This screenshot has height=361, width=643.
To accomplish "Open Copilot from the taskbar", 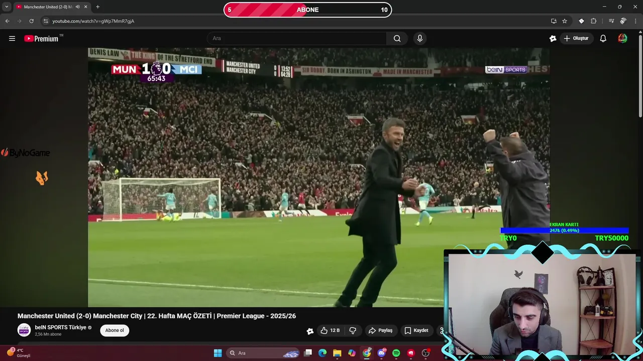I will pyautogui.click(x=352, y=353).
